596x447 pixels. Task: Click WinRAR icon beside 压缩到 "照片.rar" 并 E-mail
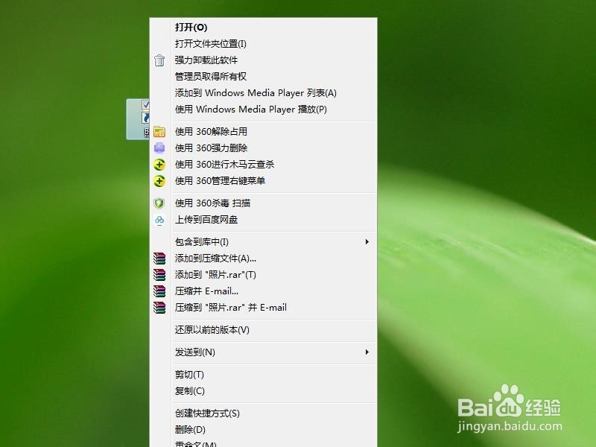click(x=159, y=308)
